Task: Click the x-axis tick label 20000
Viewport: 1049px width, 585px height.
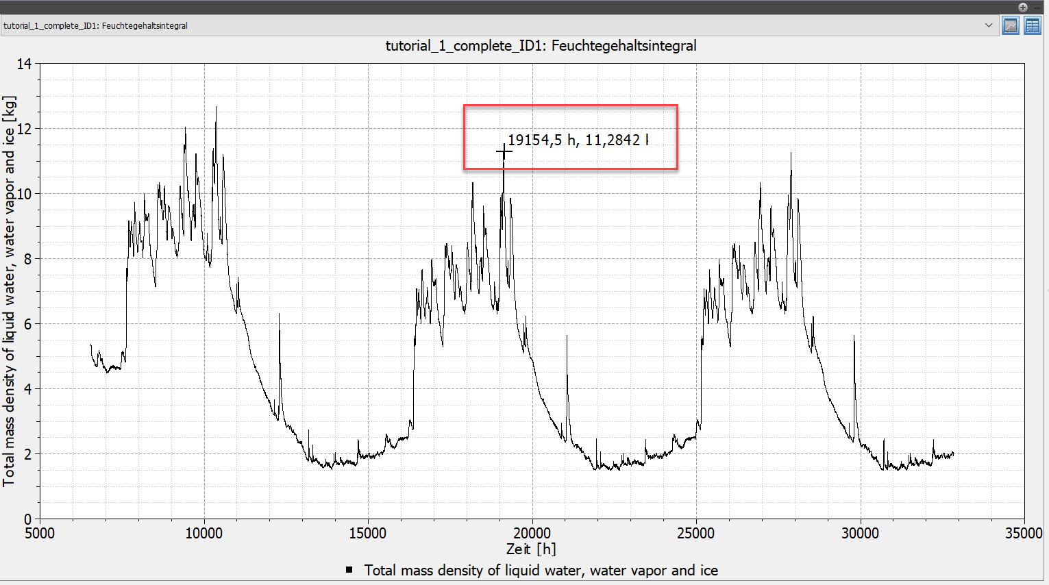Action: (532, 533)
